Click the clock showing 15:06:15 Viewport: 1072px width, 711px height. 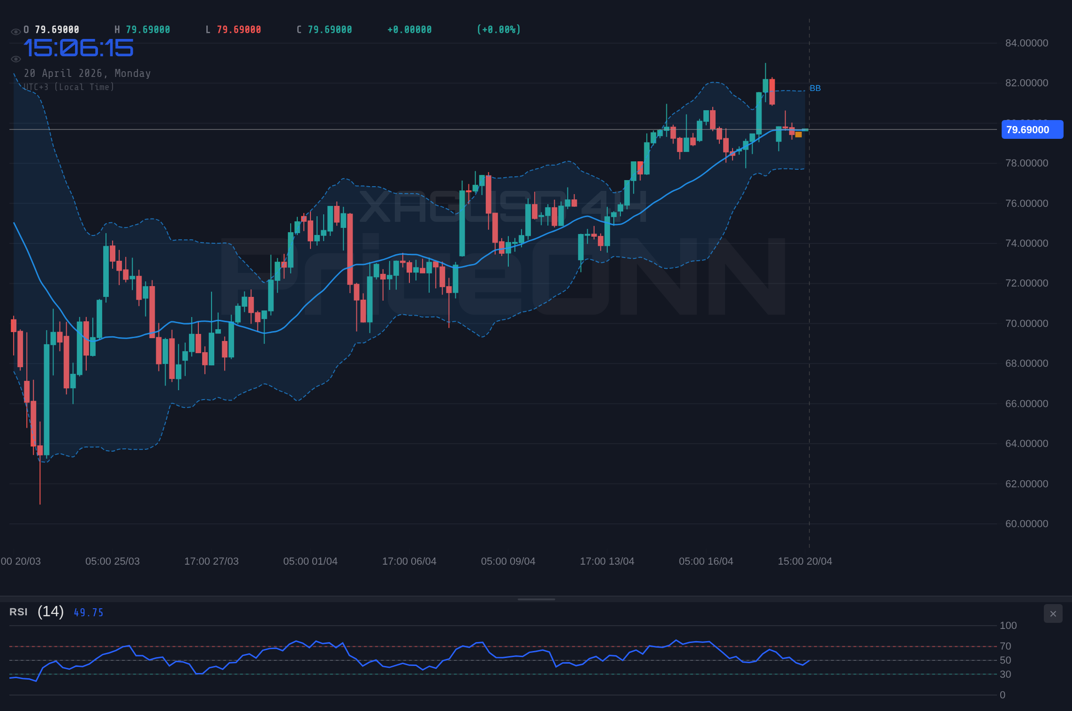pos(79,48)
